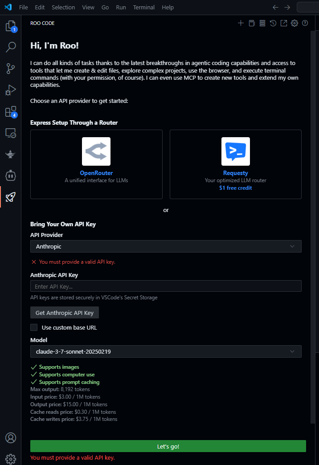The image size is (319, 465).
Task: Click 'Input price: $3.00 / 1M tokens'
Action: [x=65, y=397]
